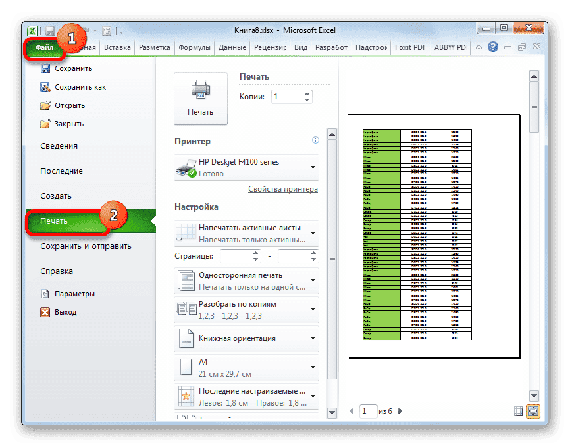Switch to the Рецензир ribbon tab

(x=267, y=47)
